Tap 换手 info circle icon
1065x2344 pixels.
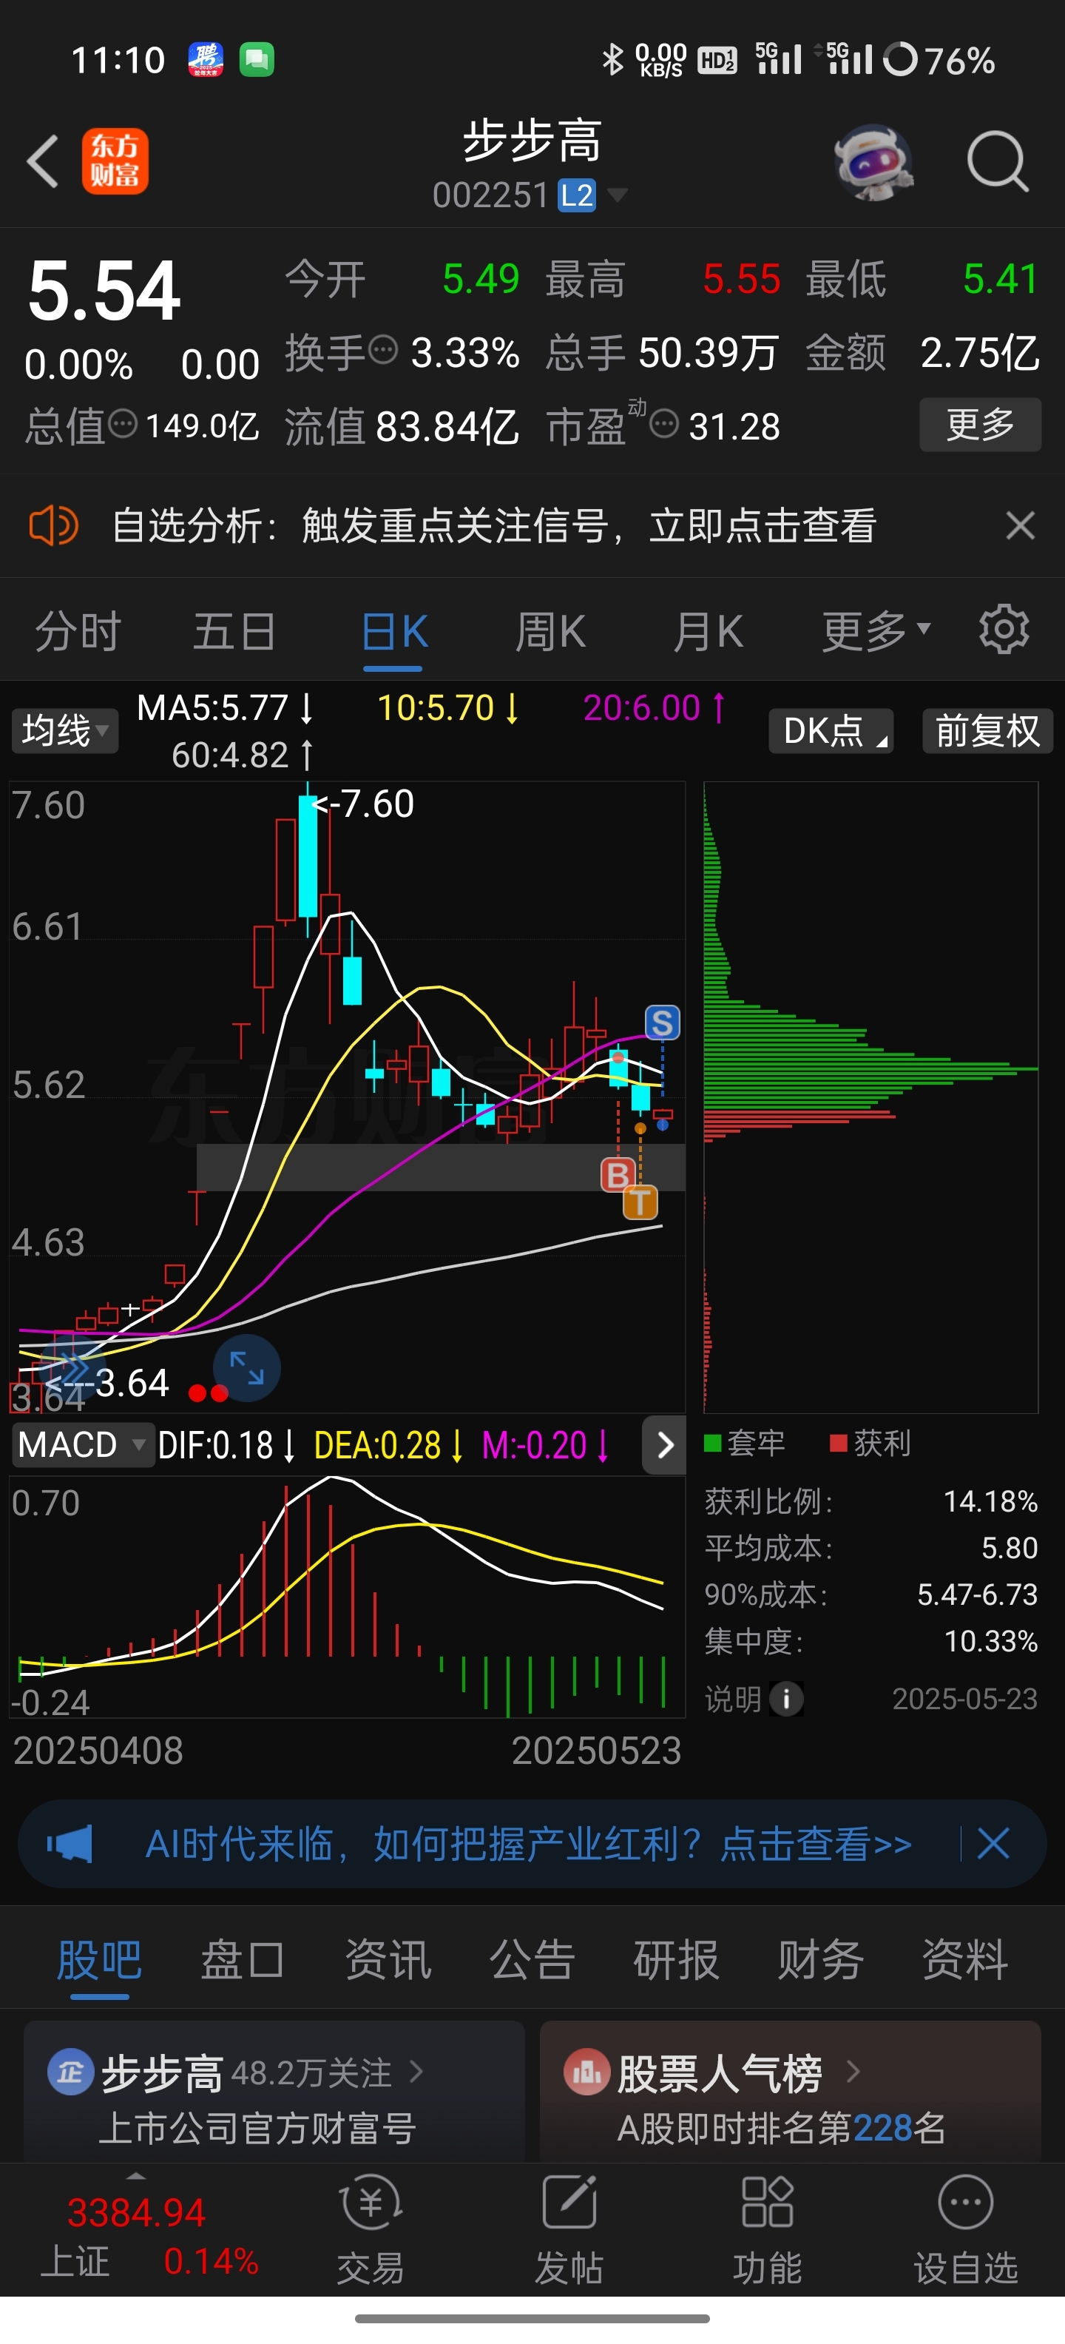click(x=383, y=348)
